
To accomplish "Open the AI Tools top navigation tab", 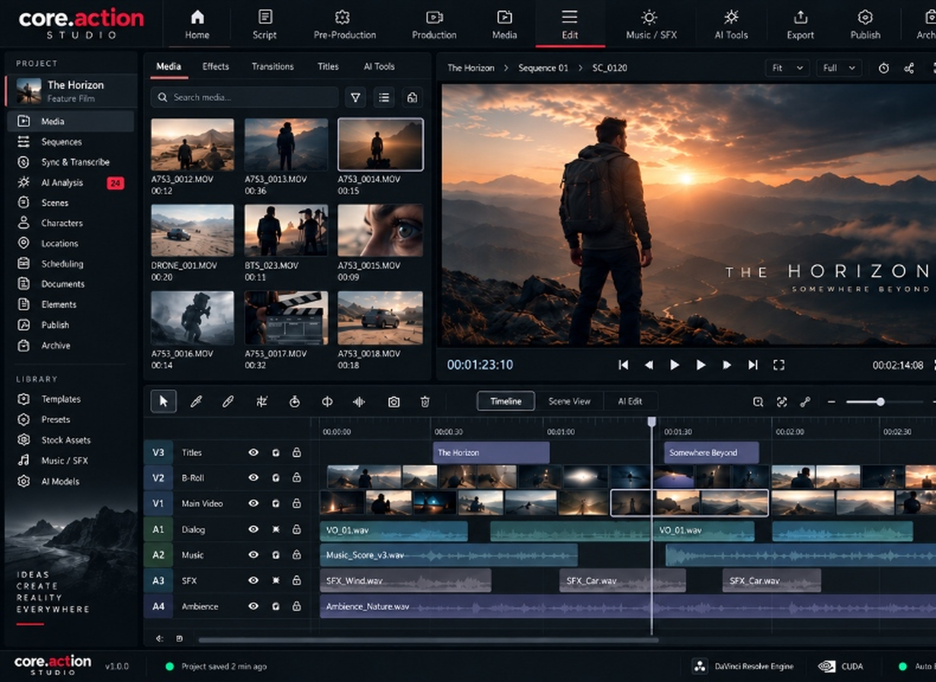I will point(731,24).
